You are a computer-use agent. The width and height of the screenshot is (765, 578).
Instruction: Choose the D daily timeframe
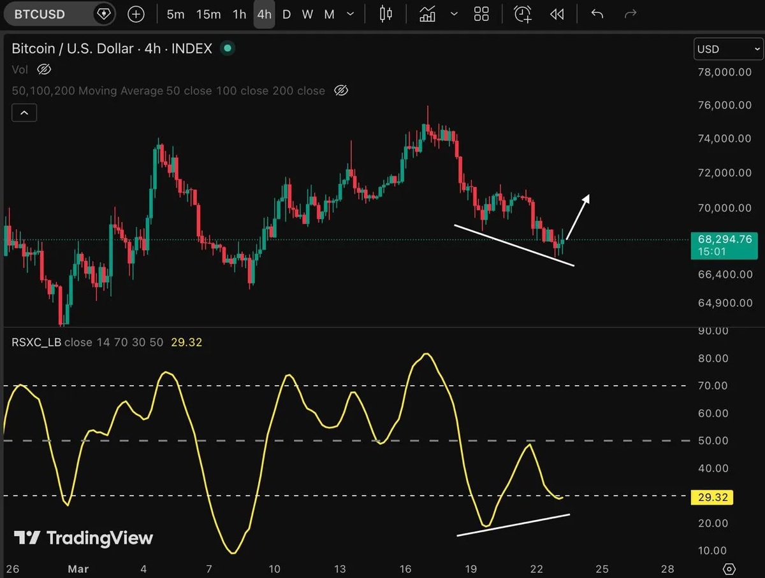(x=286, y=14)
